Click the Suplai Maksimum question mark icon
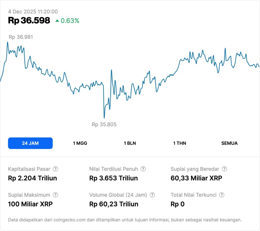The width and height of the screenshot is (260, 231). (x=55, y=195)
